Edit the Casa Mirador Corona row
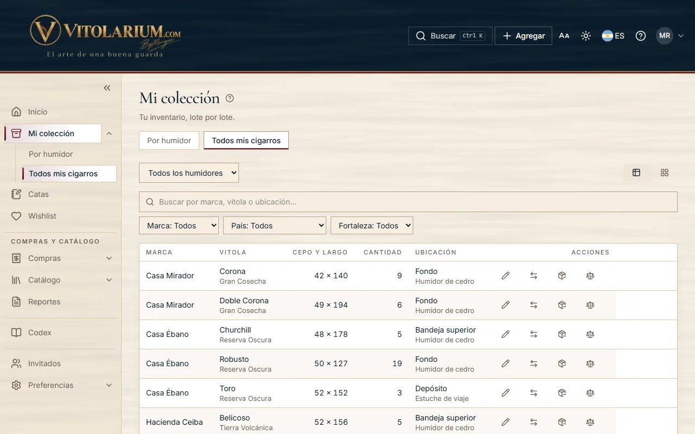Viewport: 695px width, 434px height. point(506,276)
